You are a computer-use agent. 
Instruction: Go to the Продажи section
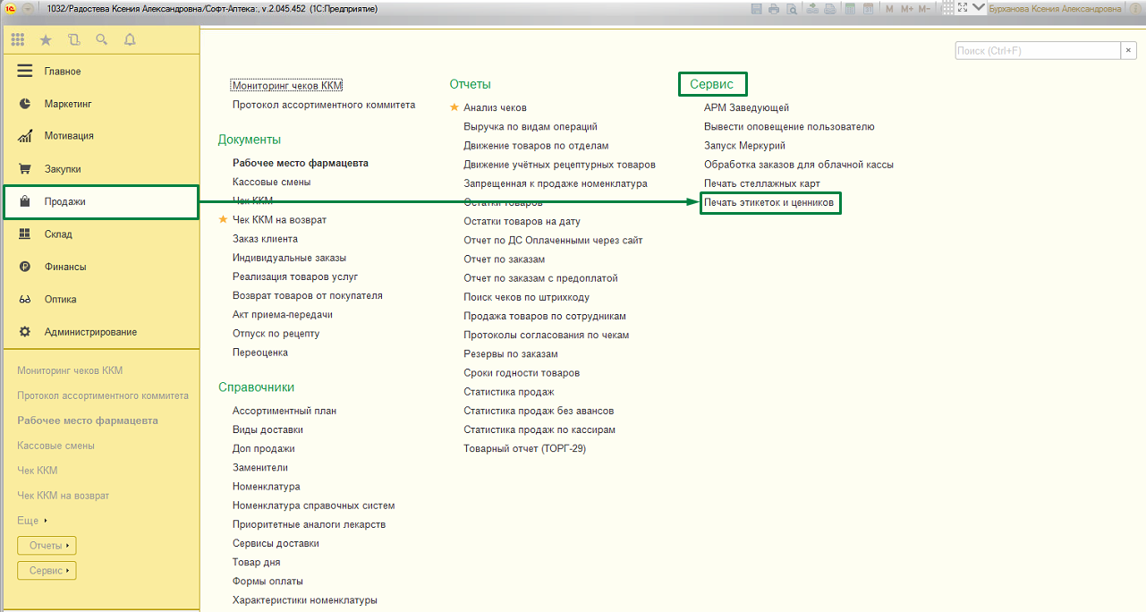(x=65, y=202)
